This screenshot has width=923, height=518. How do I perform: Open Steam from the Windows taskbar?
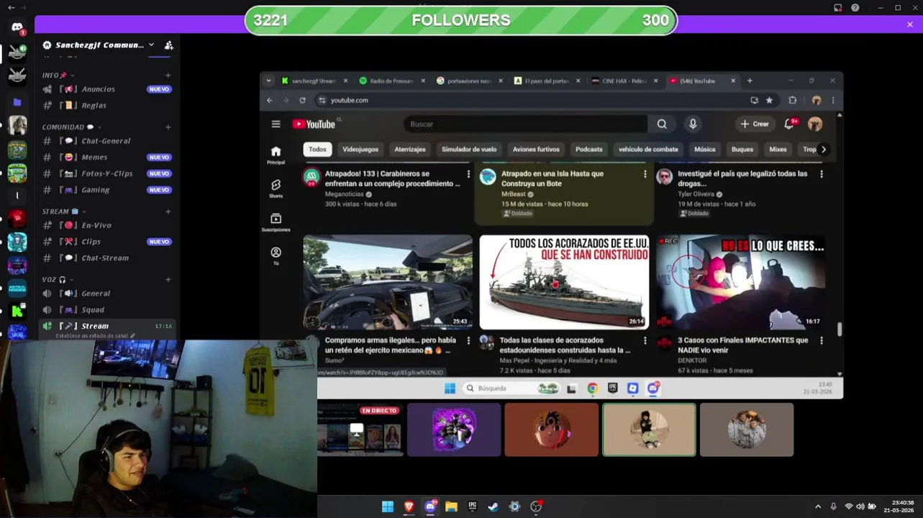click(x=493, y=506)
